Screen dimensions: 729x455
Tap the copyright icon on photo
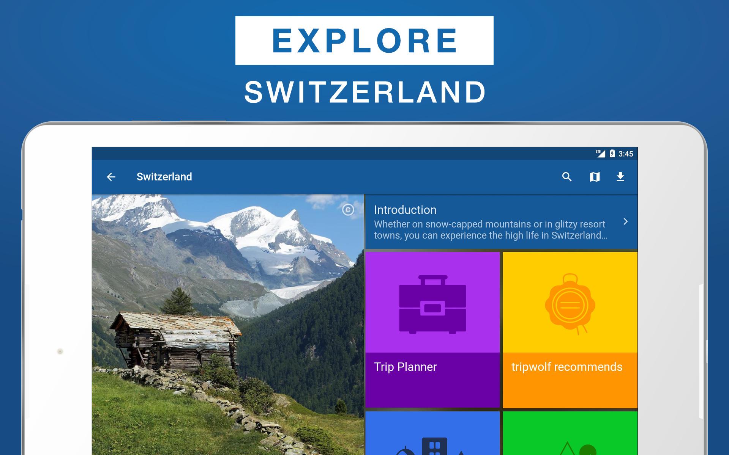coord(348,210)
